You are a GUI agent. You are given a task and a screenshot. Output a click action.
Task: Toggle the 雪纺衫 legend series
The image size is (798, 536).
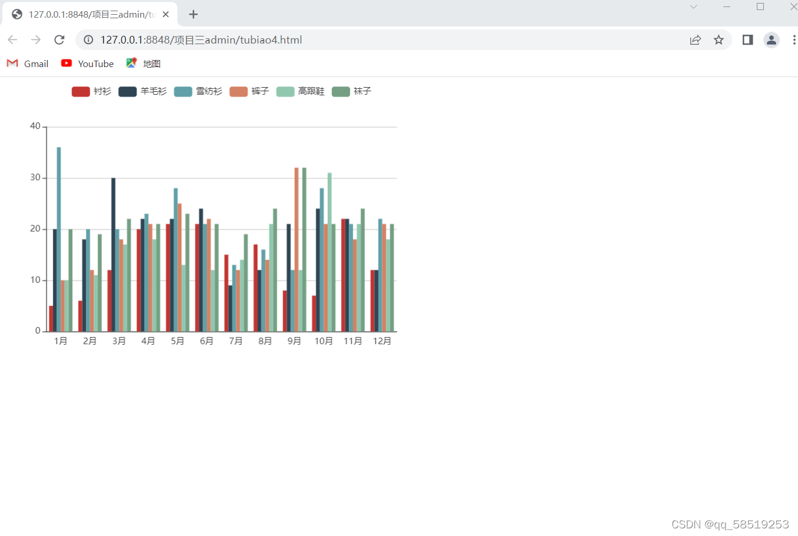tap(198, 91)
